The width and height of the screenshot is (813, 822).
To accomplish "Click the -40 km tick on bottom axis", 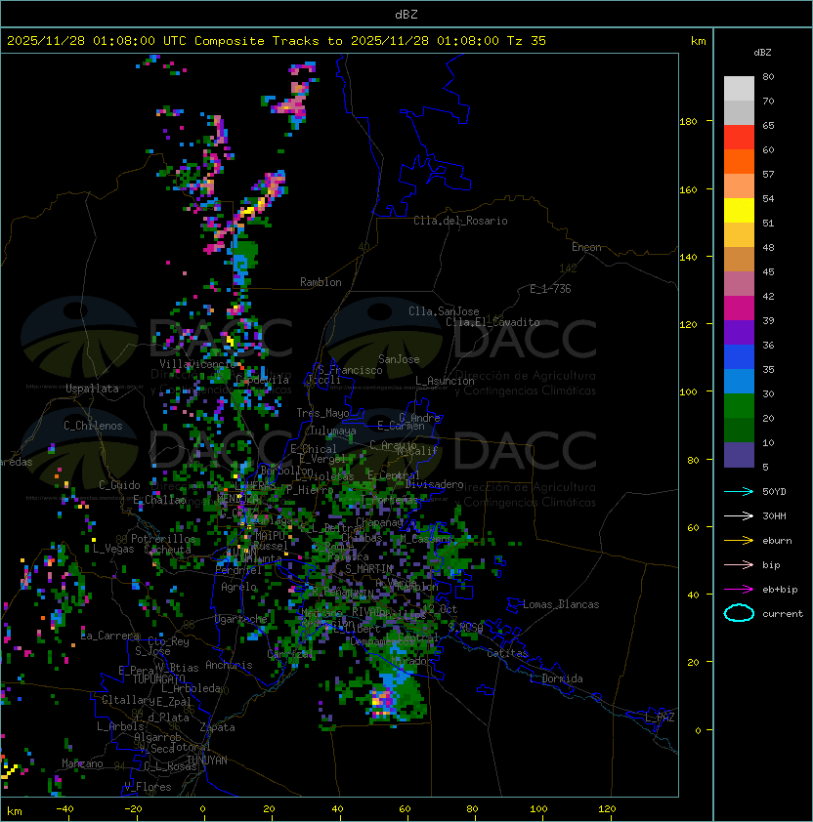I will [x=64, y=809].
